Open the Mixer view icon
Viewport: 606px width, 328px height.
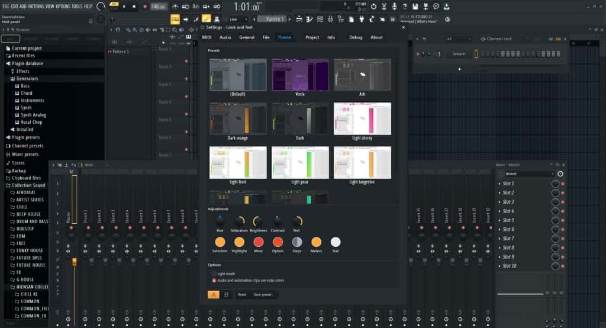pos(330,20)
